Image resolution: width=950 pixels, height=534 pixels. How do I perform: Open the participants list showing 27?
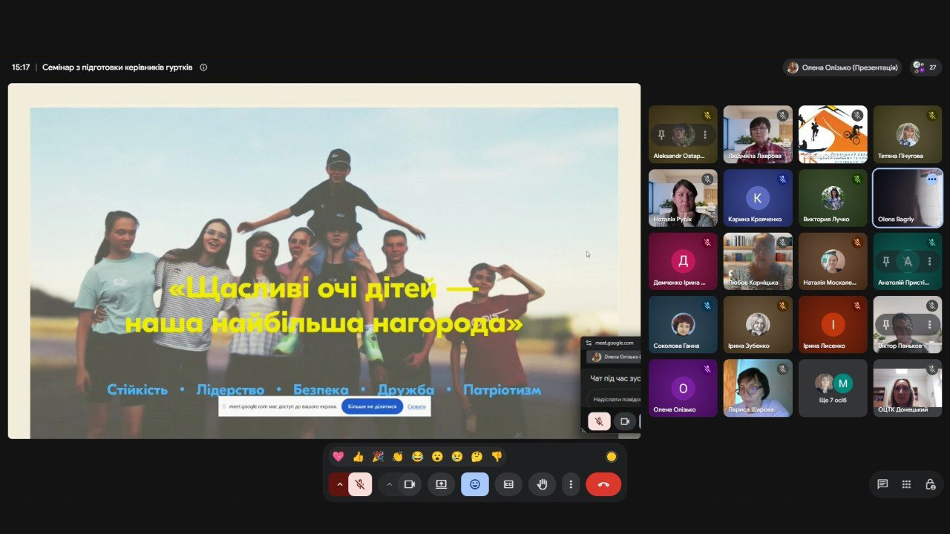coord(926,67)
